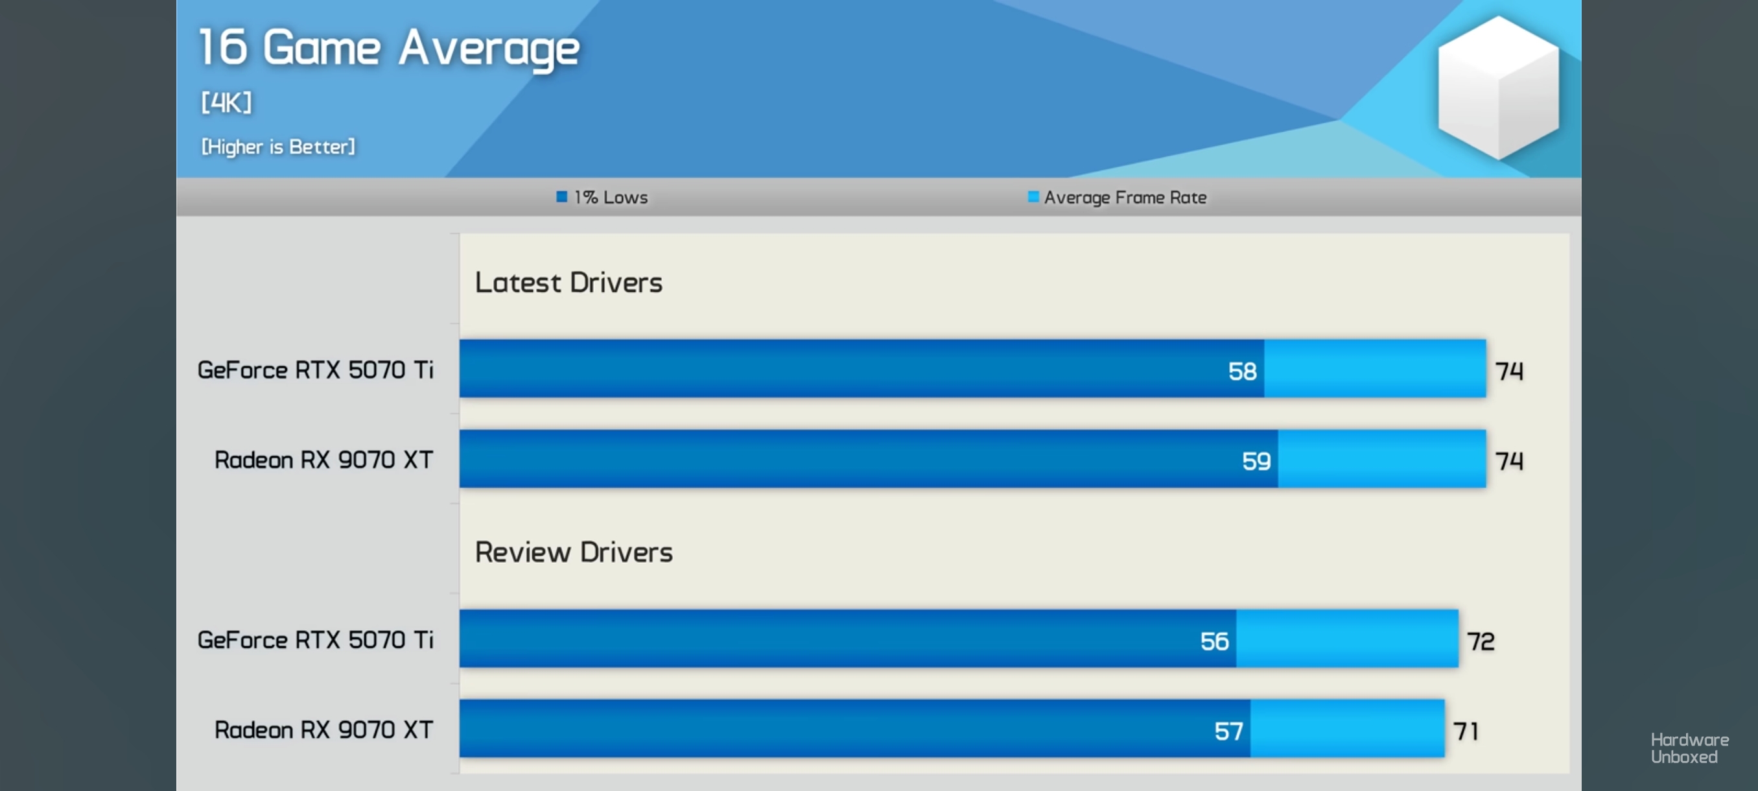
Task: Click the Review Drivers section heading
Action: click(573, 552)
